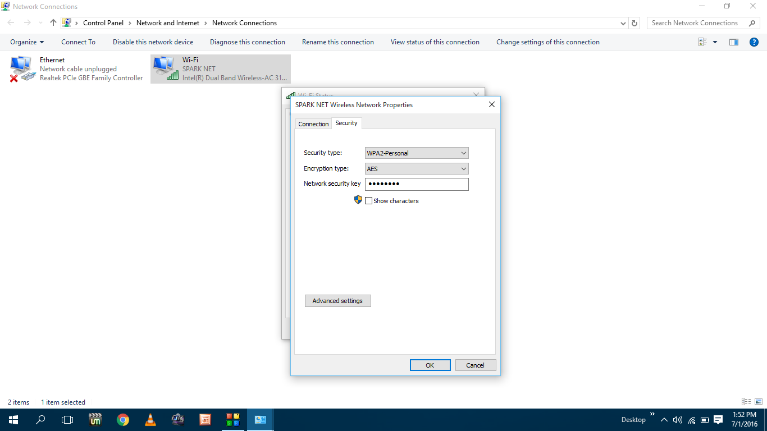Open VLC media player from the taskbar
The height and width of the screenshot is (431, 767).
click(150, 419)
